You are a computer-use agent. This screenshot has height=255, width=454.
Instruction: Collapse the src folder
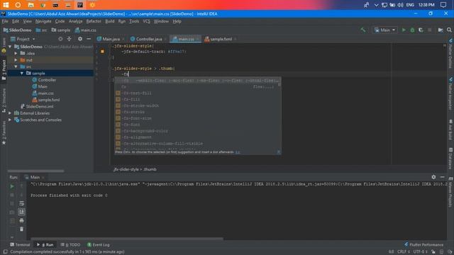click(16, 67)
